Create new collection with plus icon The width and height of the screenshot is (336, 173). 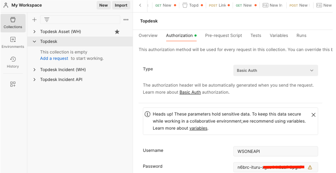tap(34, 19)
